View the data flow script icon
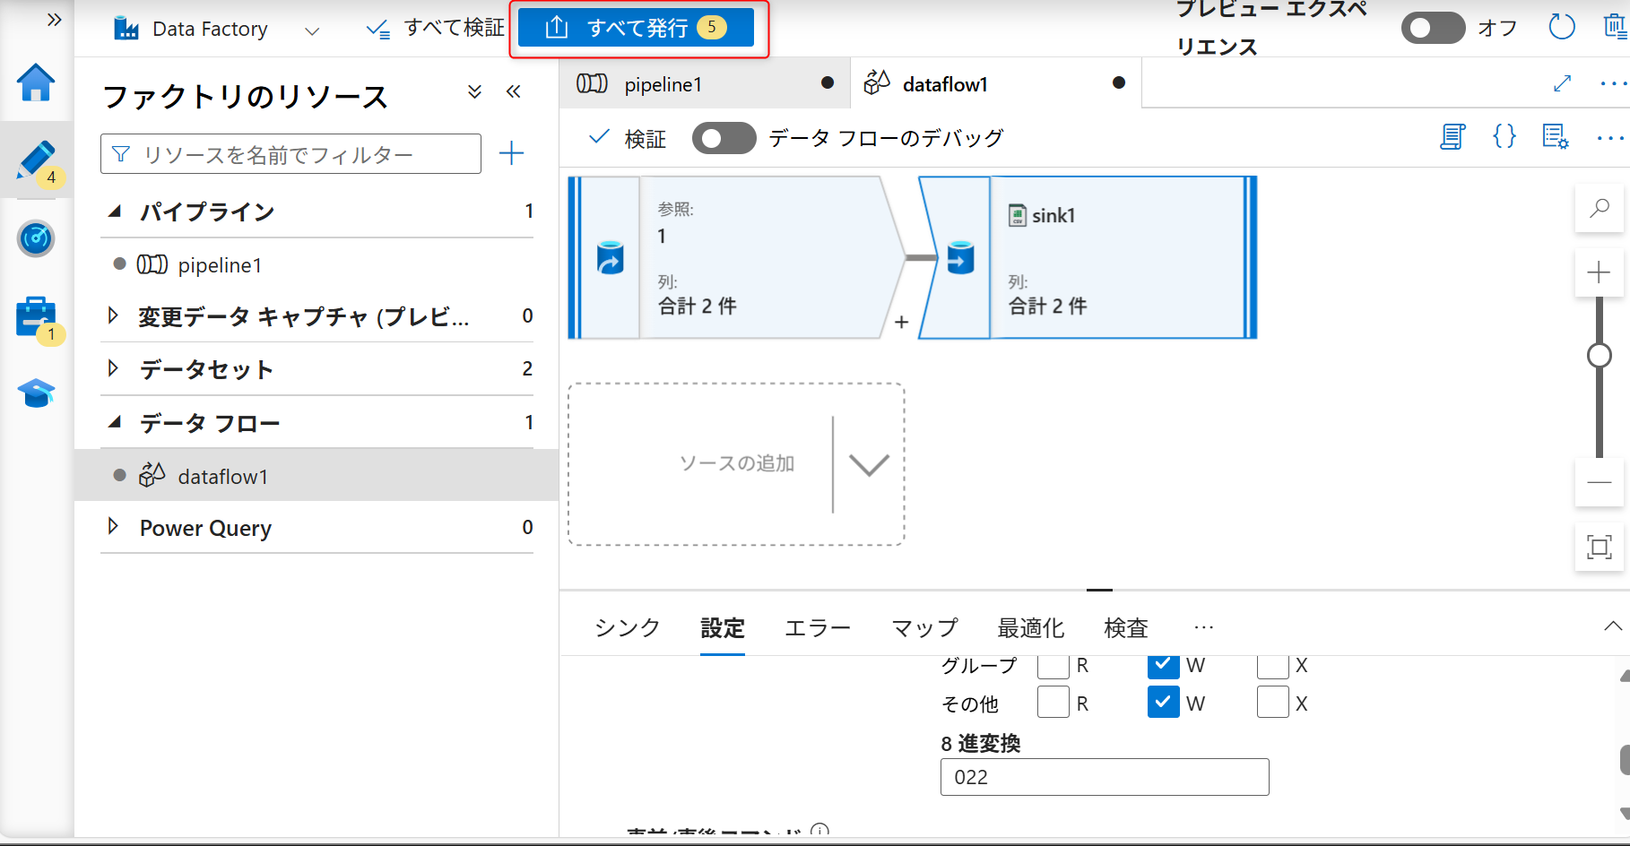 (x=1452, y=137)
